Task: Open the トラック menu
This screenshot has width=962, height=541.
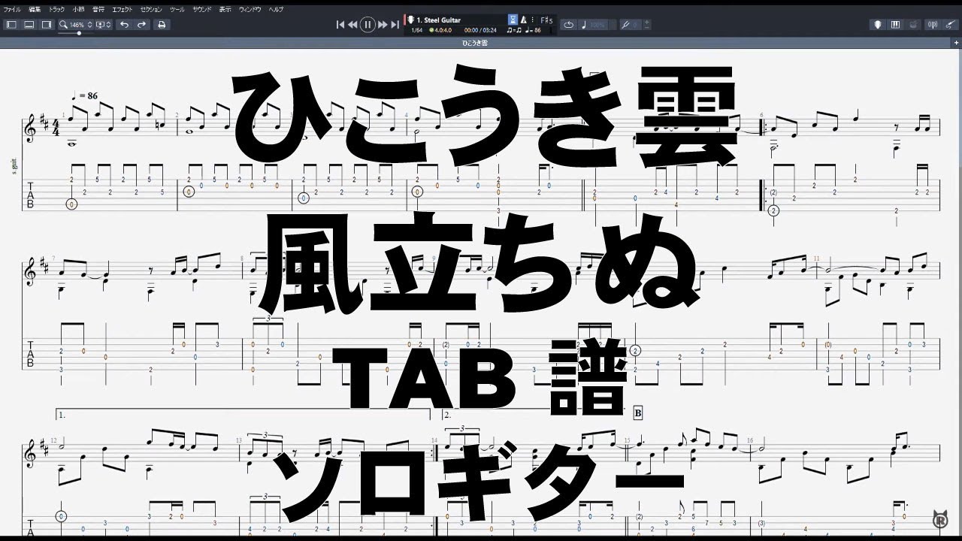Action: click(x=56, y=9)
